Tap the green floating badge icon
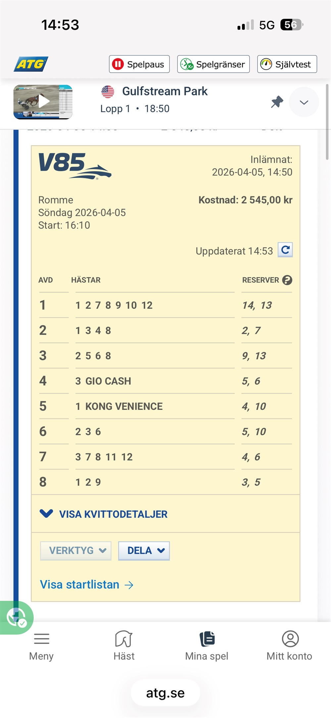Image resolution: width=331 pixels, height=718 pixels. [16, 617]
